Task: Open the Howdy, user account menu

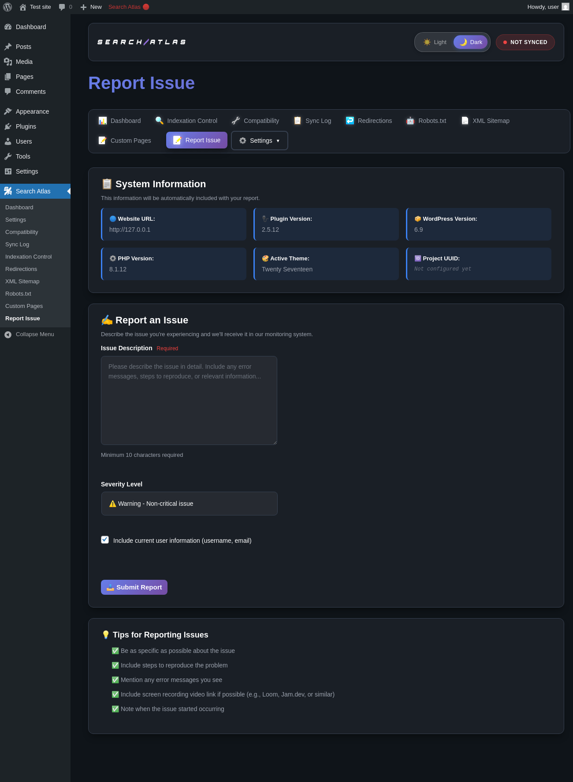Action: click(x=548, y=7)
